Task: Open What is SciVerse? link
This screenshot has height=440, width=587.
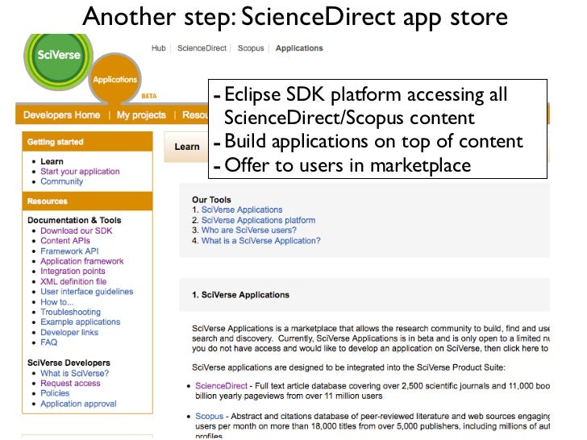Action: click(x=74, y=373)
